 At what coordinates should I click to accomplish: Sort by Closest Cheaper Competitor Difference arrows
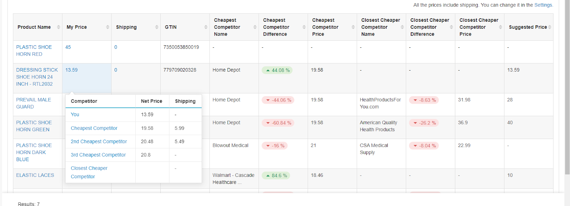(x=451, y=27)
